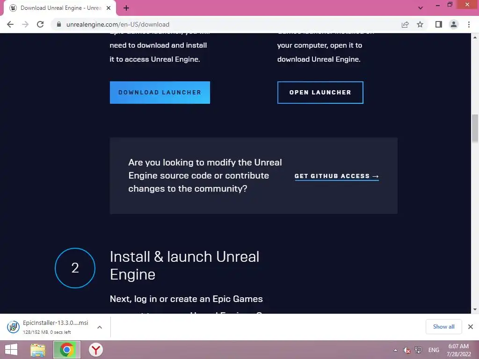The height and width of the screenshot is (359, 479).
Task: Open the Chrome profile menu
Action: (x=454, y=24)
